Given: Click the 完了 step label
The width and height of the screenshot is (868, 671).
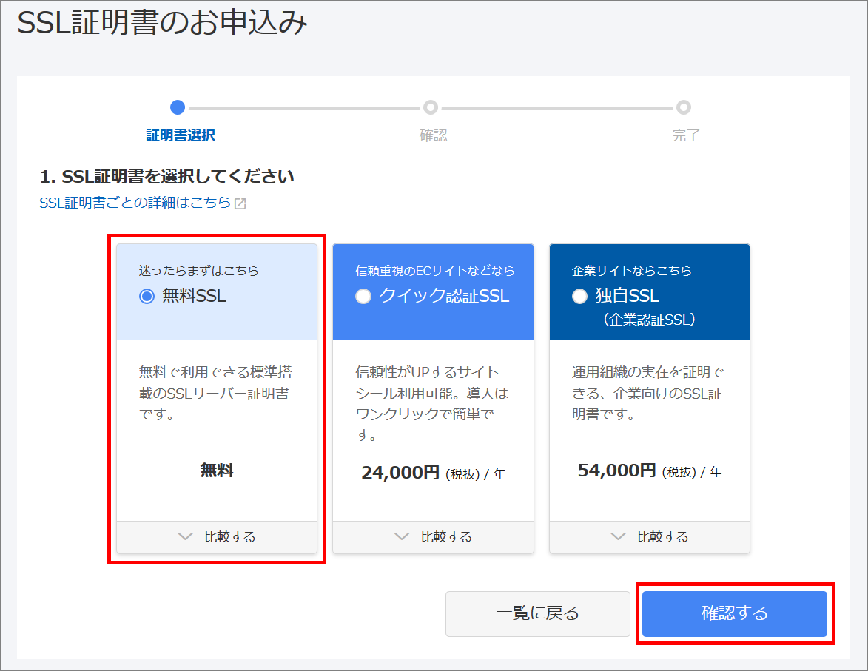Looking at the screenshot, I should (x=686, y=135).
